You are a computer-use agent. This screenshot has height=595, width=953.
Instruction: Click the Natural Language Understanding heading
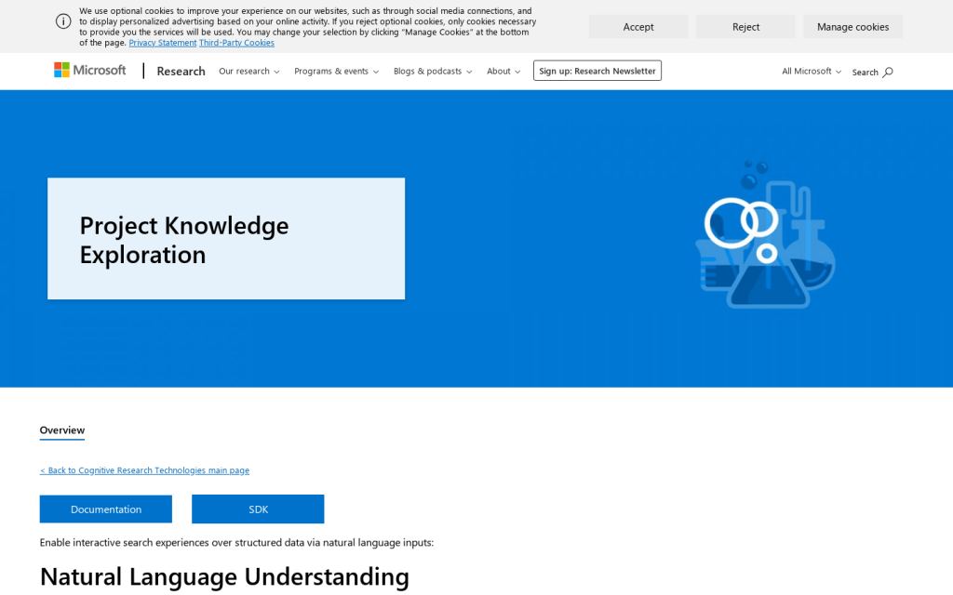pyautogui.click(x=224, y=576)
